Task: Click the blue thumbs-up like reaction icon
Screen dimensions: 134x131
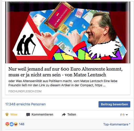Action: pos(12,124)
